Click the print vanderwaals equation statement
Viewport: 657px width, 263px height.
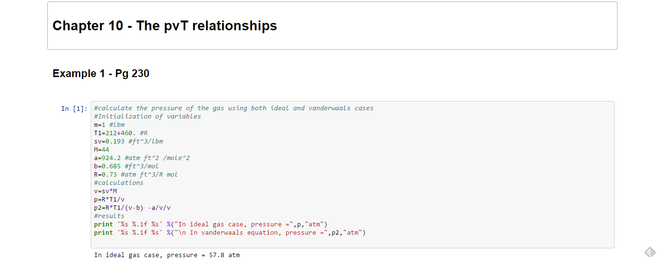[x=230, y=233]
